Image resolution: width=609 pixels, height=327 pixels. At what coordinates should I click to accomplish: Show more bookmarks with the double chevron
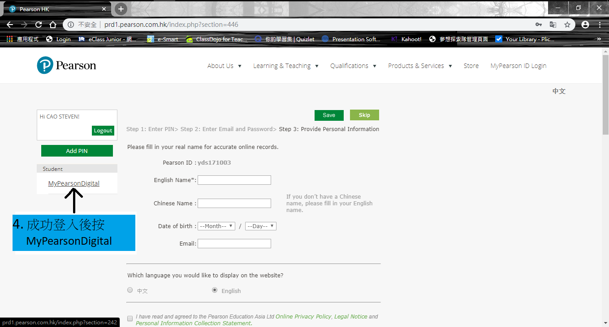(x=599, y=39)
